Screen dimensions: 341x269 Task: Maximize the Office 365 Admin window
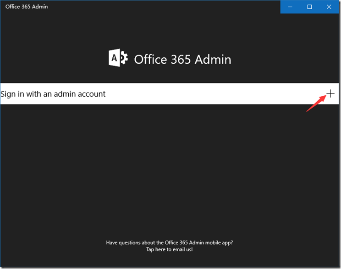coord(309,7)
